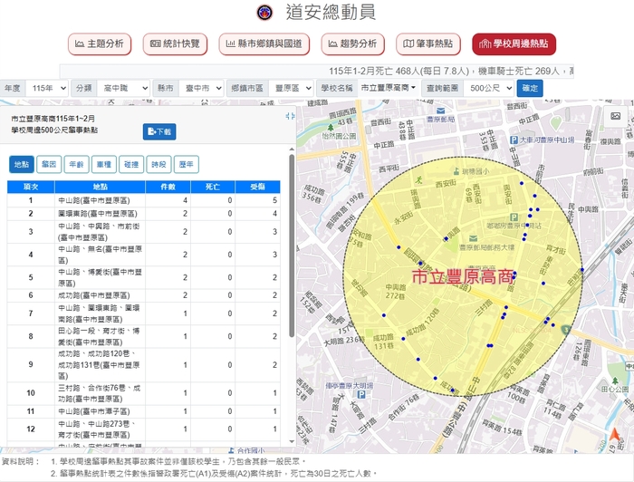Click the map basemap image switch icon
The width and height of the screenshot is (634, 482).
pos(615,117)
